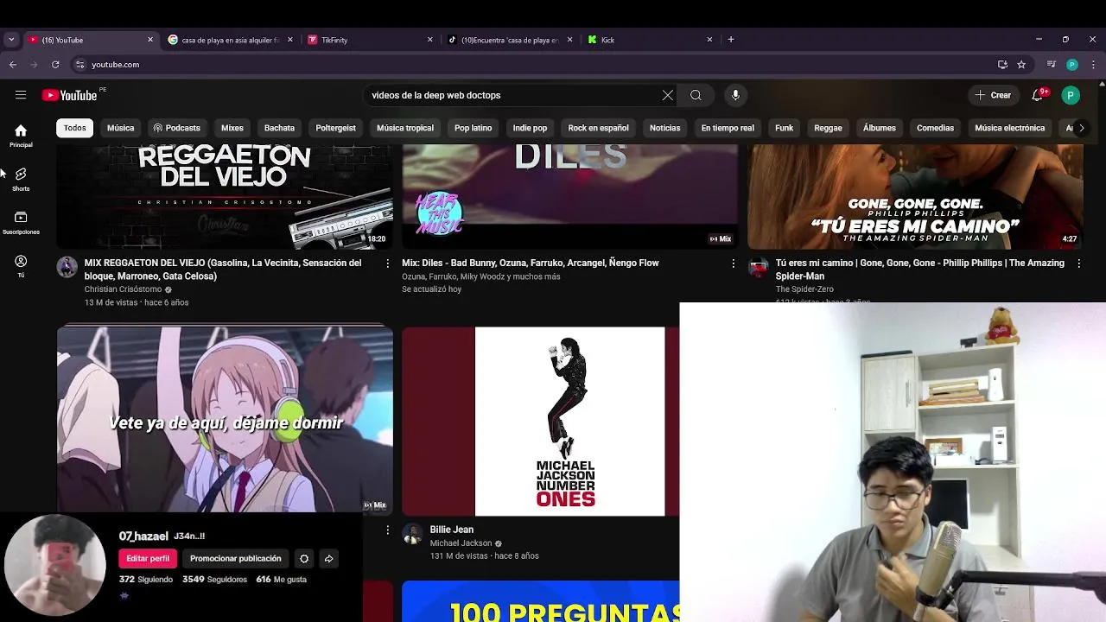Open The Spider-Zero channel avatar
This screenshot has height=622, width=1106.
[759, 267]
